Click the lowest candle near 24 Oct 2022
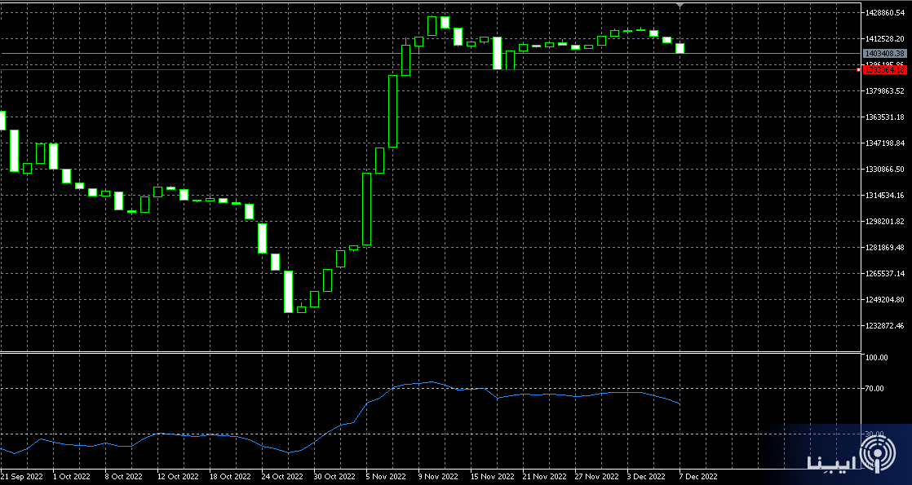 pos(288,291)
